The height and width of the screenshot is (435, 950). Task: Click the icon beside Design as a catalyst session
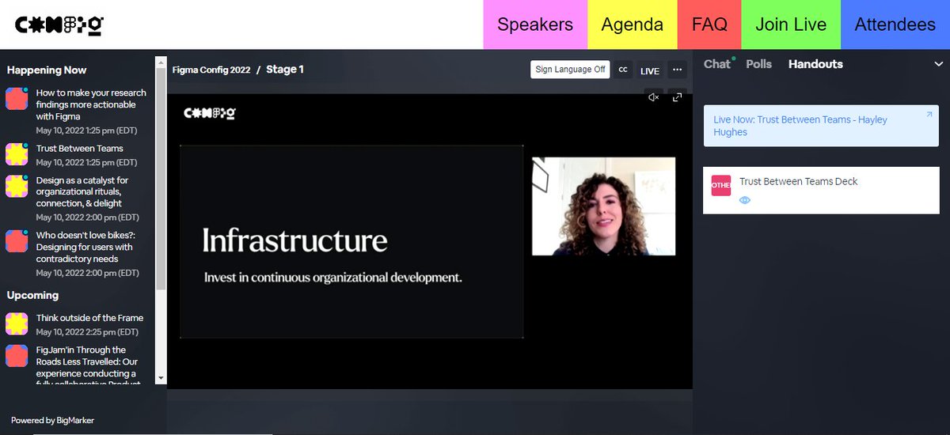point(17,186)
